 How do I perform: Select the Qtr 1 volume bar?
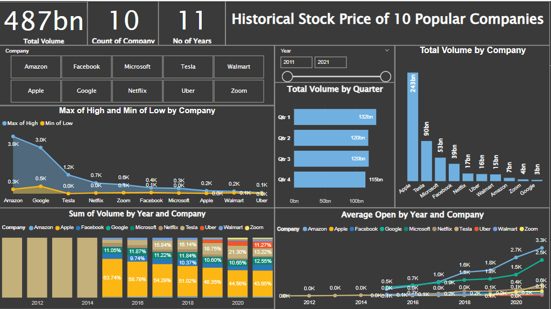pos(335,117)
